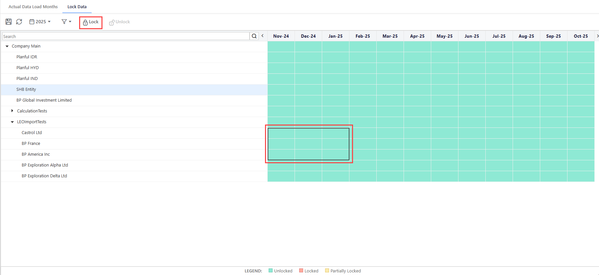599x275 pixels.
Task: Select the SHB Entity row
Action: tap(26, 89)
